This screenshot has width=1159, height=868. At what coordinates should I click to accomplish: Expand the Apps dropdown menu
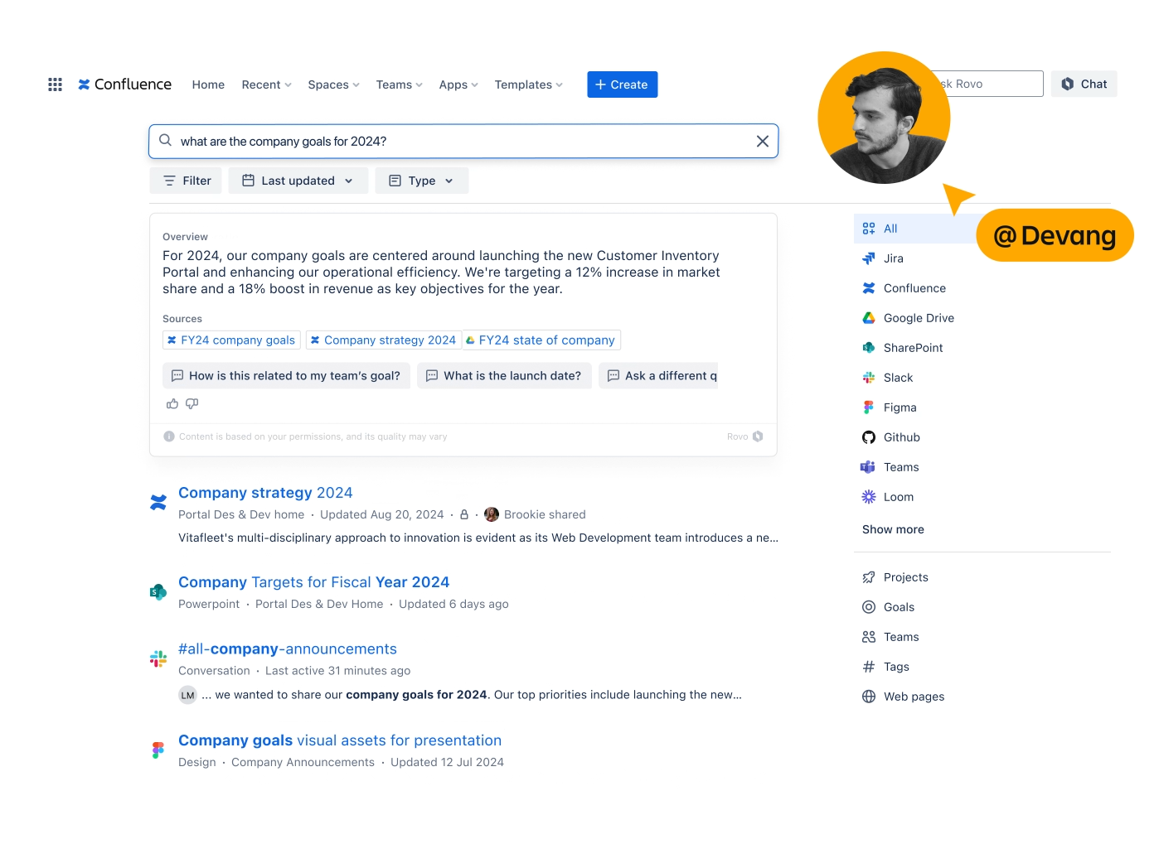[x=458, y=84]
